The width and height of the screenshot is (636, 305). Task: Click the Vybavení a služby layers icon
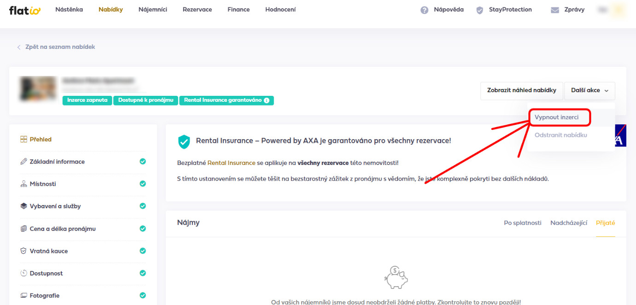tap(24, 206)
